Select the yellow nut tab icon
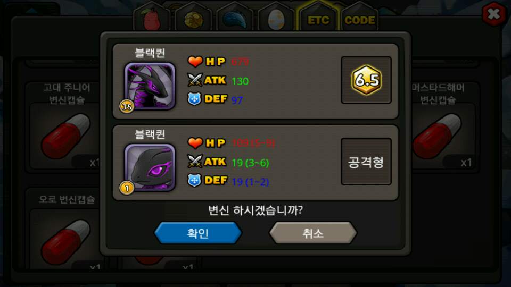 click(193, 19)
